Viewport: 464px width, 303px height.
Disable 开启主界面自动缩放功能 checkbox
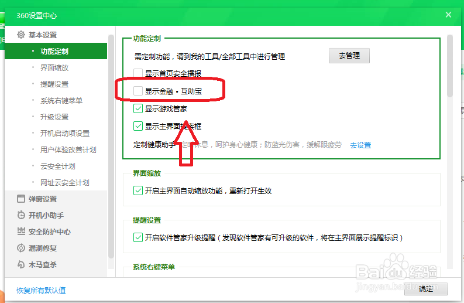click(x=138, y=190)
